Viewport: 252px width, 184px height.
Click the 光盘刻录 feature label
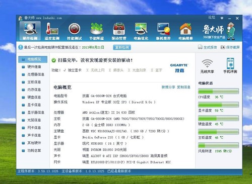139,70
